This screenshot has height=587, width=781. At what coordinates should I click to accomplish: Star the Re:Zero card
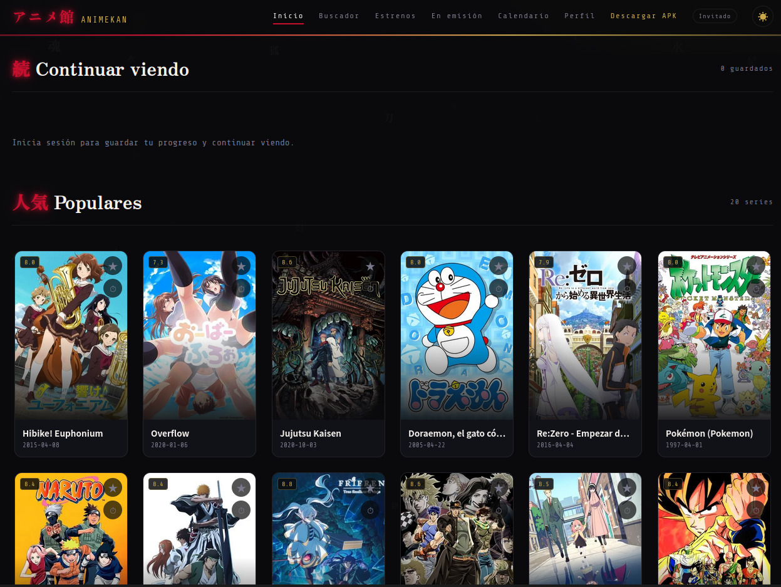click(x=627, y=266)
